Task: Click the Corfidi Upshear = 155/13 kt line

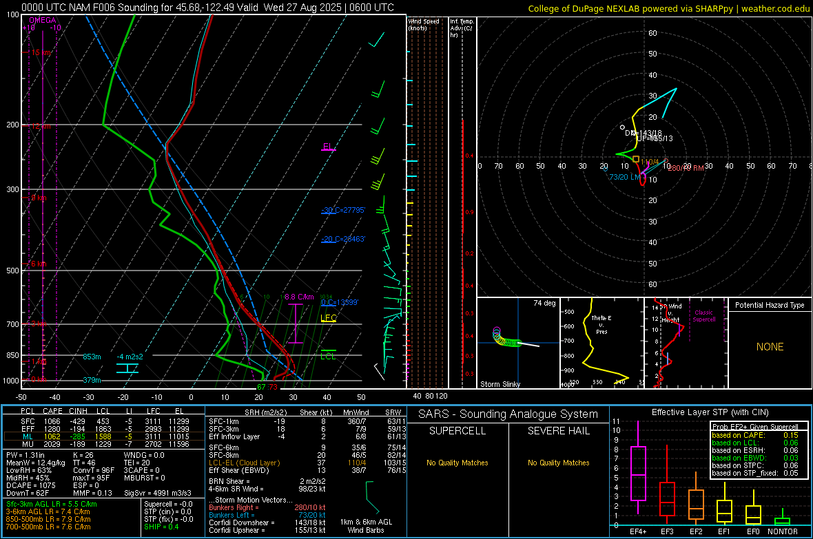Action: (267, 530)
